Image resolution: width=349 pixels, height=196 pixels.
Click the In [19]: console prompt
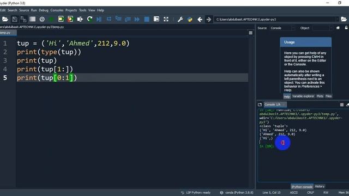[x=267, y=146]
